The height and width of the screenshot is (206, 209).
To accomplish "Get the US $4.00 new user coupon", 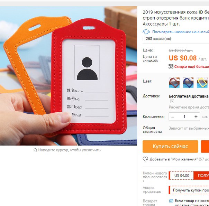I will 201,176.
